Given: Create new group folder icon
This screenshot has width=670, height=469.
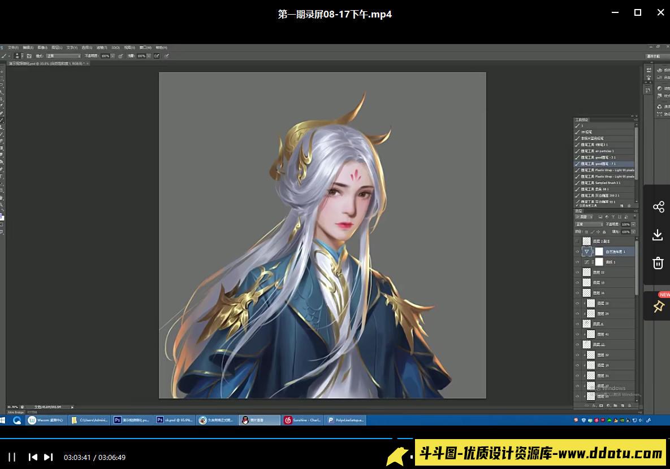Looking at the screenshot, I should (615, 405).
